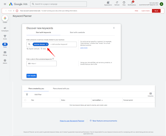The height and width of the screenshot is (136, 166).
Task: Open How to use Keyword Planner link
Action: (x=72, y=121)
